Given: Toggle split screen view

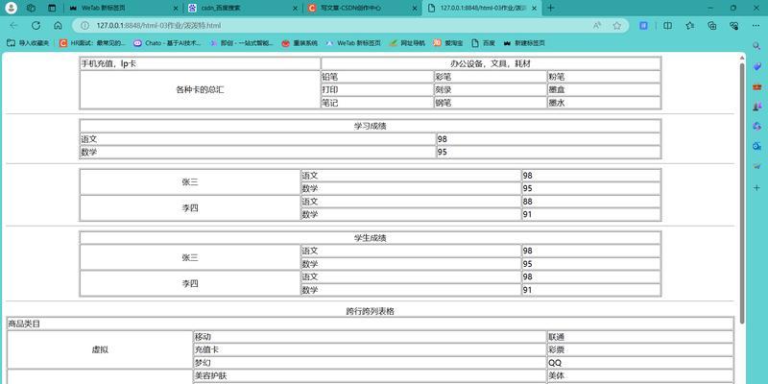Looking at the screenshot, I should pos(667,26).
